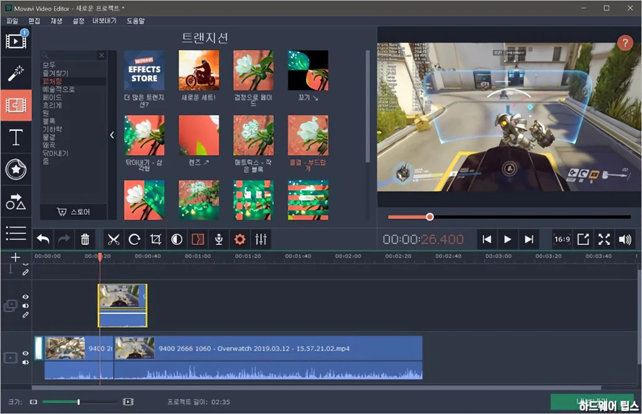Switch preview to full screen
Screen dimensions: 642x414
(x=604, y=239)
